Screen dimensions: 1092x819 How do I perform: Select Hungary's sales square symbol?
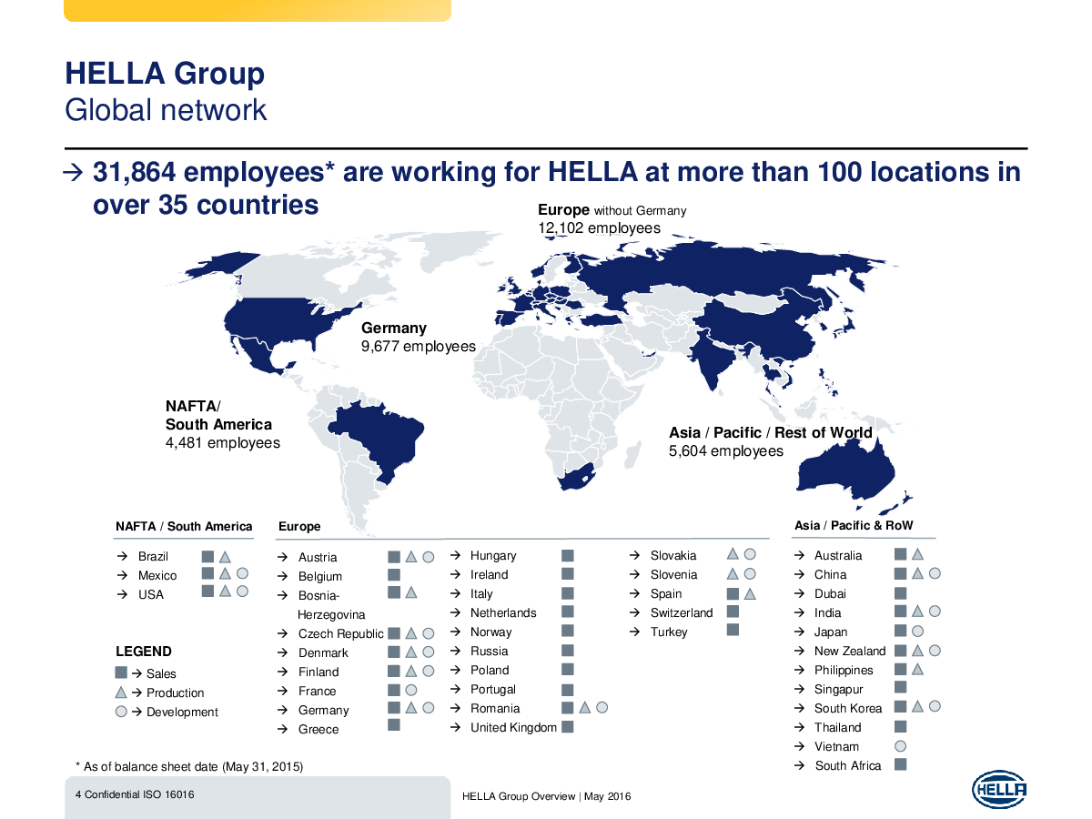568,555
